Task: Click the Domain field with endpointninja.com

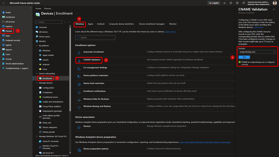Action: pyautogui.click(x=257, y=52)
